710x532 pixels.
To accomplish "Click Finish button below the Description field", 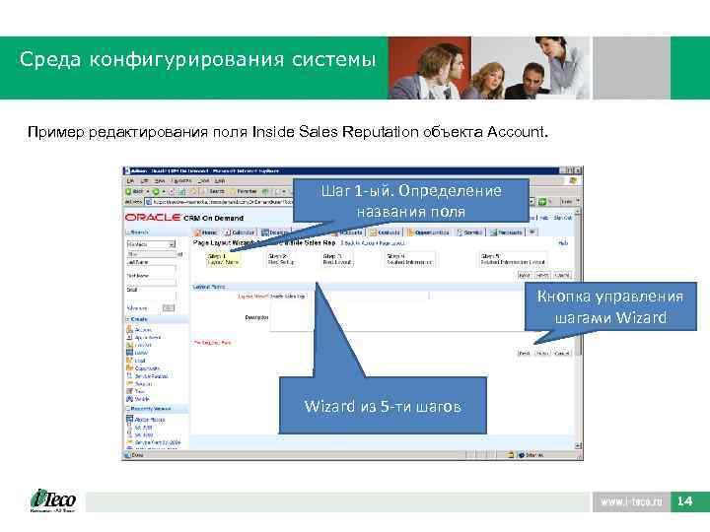I will [542, 353].
